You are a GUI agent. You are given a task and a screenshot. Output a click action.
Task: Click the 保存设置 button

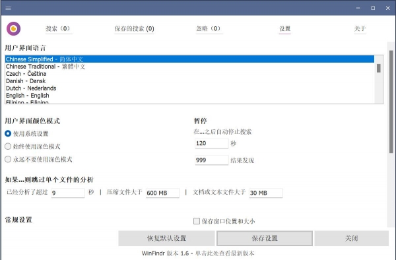pos(265,238)
